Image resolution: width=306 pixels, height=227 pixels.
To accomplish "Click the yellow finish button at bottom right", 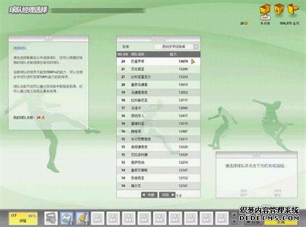I will (282, 222).
